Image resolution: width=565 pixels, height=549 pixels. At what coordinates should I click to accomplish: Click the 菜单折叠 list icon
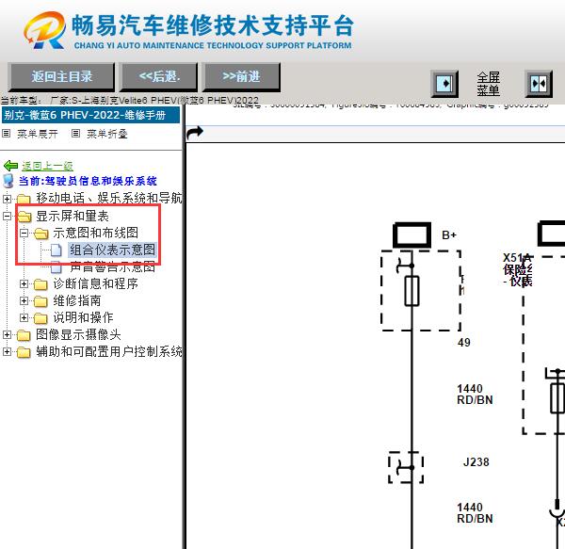[x=75, y=134]
